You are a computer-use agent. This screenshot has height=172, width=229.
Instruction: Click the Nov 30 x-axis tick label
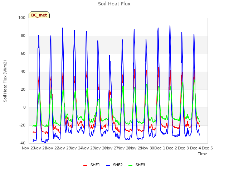(148, 148)
